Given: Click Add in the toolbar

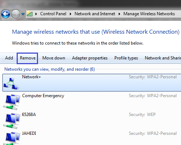Looking at the screenshot, I should click(x=9, y=58).
